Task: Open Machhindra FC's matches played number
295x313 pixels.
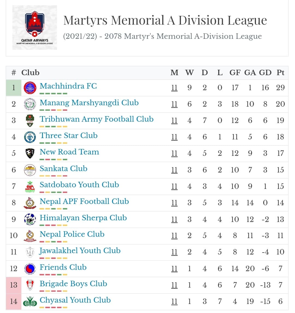Action: [x=174, y=88]
